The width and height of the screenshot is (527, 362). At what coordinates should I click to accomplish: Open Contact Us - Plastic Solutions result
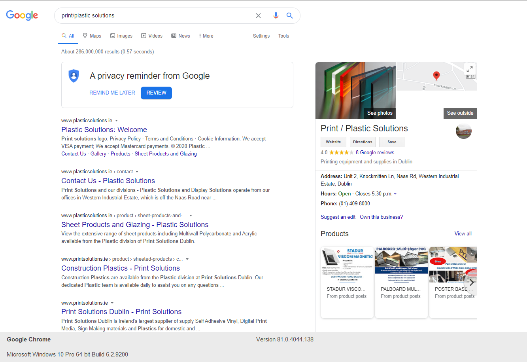click(x=108, y=181)
